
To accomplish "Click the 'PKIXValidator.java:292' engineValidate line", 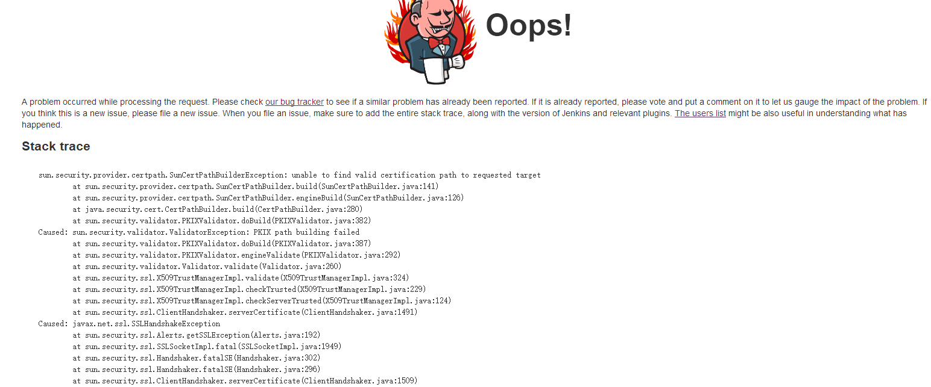I will pos(236,255).
